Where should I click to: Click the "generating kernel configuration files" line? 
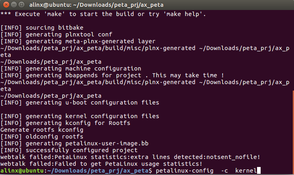pyautogui.click(x=80, y=116)
